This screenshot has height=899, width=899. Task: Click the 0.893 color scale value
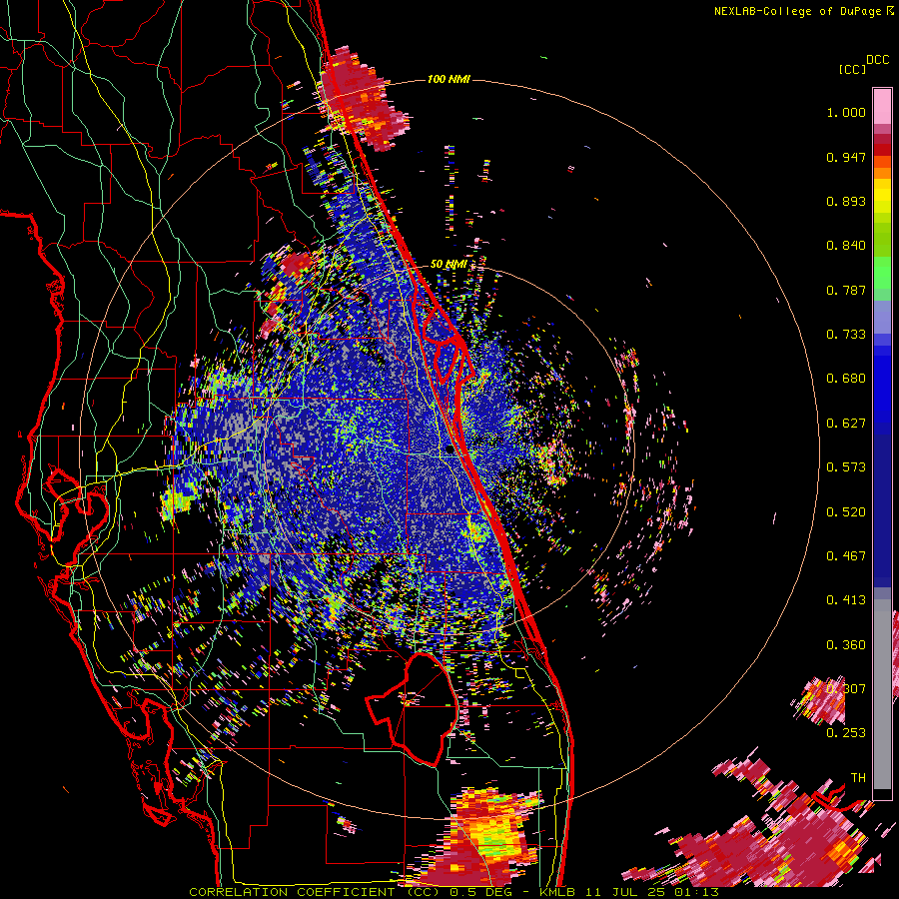pyautogui.click(x=846, y=201)
